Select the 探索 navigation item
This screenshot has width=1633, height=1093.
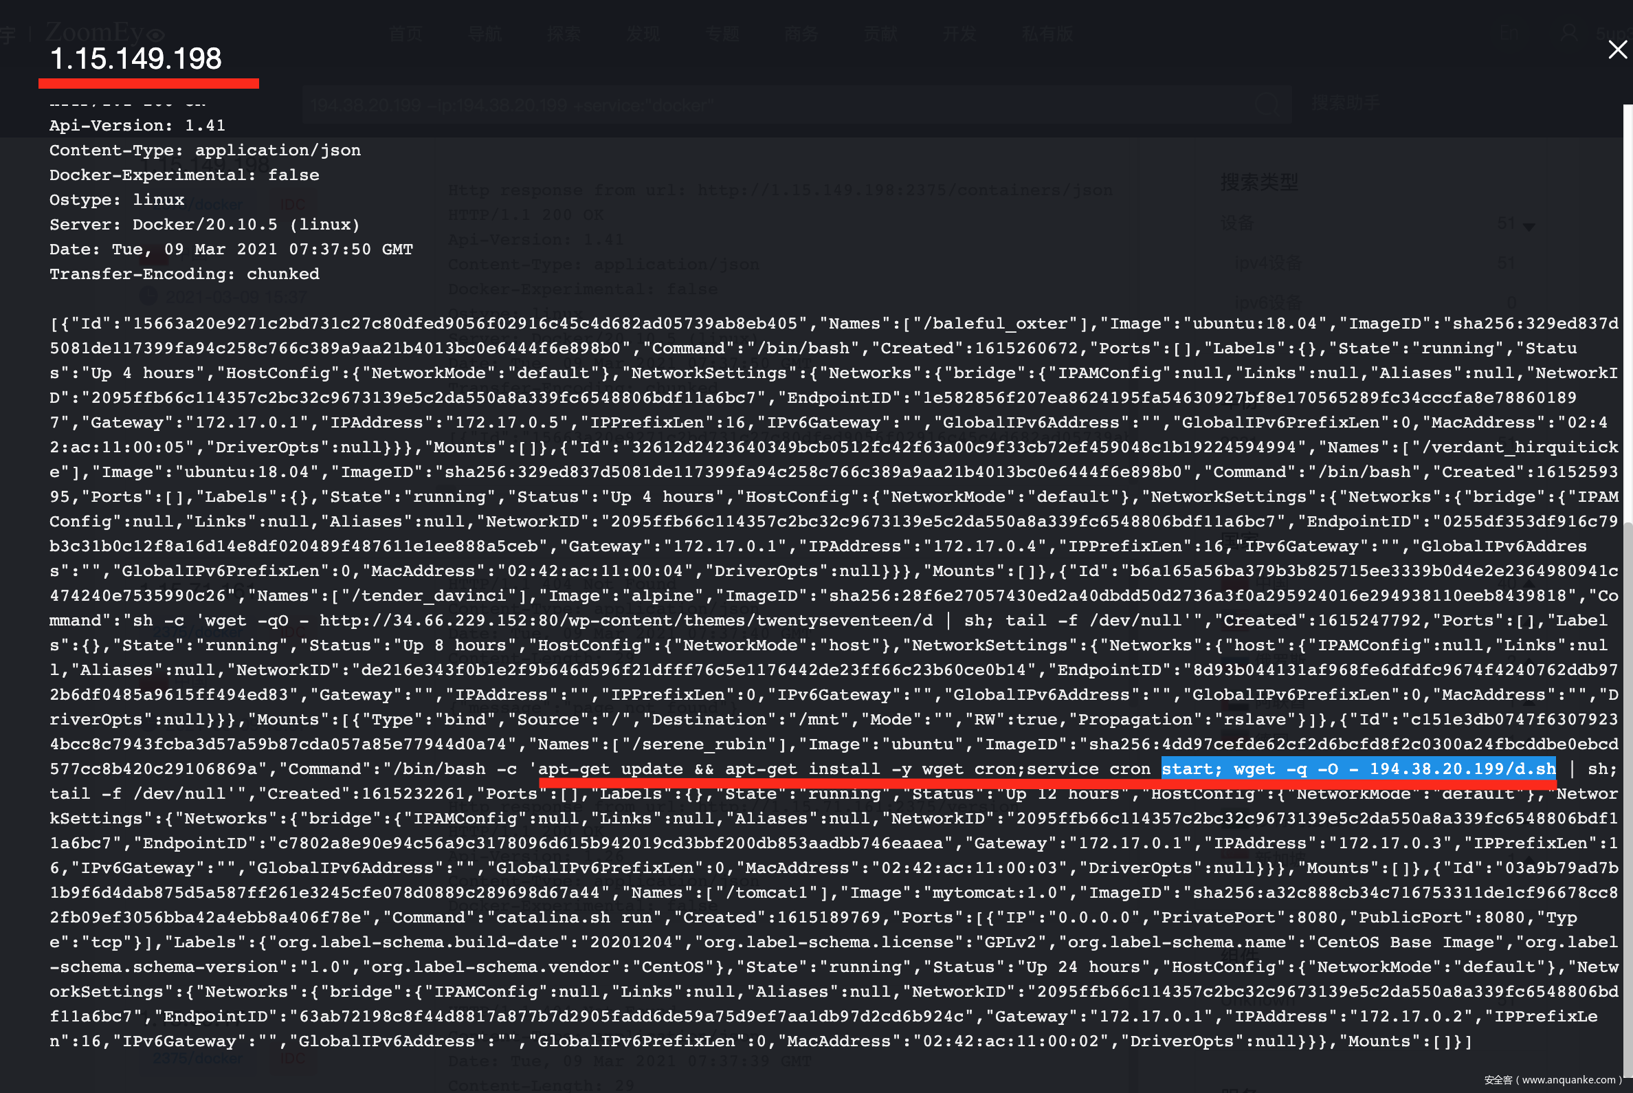563,34
